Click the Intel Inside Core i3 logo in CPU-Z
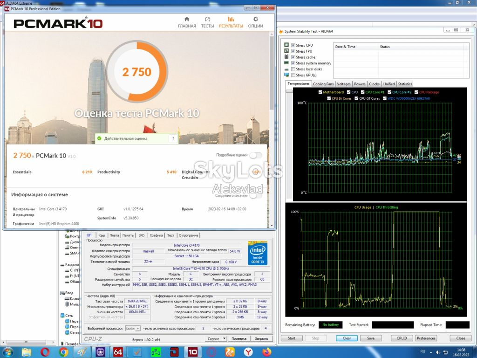Image resolution: width=477 pixels, height=358 pixels. point(257,253)
